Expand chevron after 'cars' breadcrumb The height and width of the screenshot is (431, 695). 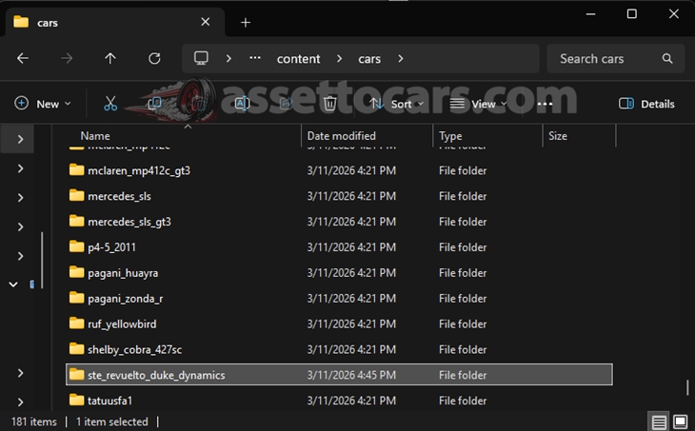(401, 58)
